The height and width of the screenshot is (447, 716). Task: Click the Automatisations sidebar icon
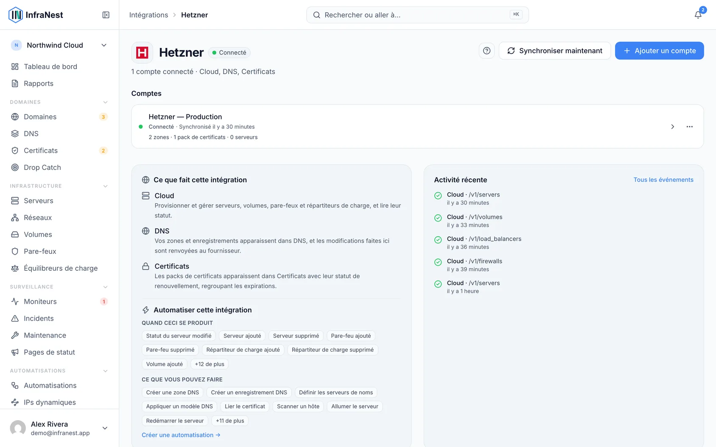(x=15, y=385)
